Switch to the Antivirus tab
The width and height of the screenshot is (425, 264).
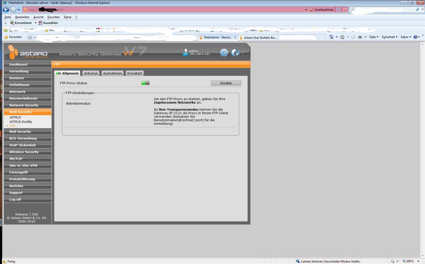(x=90, y=73)
